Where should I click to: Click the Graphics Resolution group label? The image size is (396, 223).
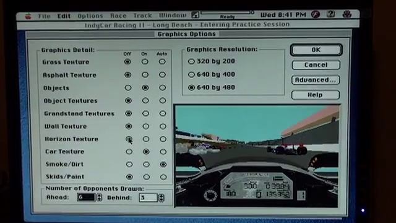click(222, 50)
